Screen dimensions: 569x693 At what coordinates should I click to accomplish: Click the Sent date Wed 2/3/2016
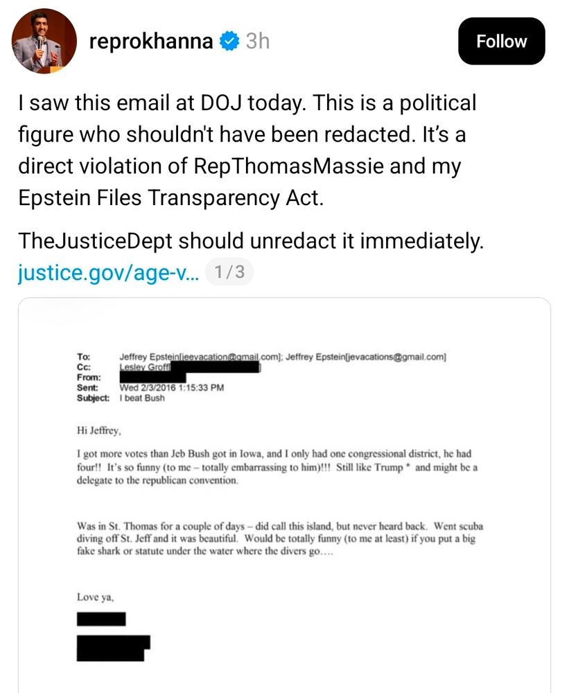(x=171, y=388)
